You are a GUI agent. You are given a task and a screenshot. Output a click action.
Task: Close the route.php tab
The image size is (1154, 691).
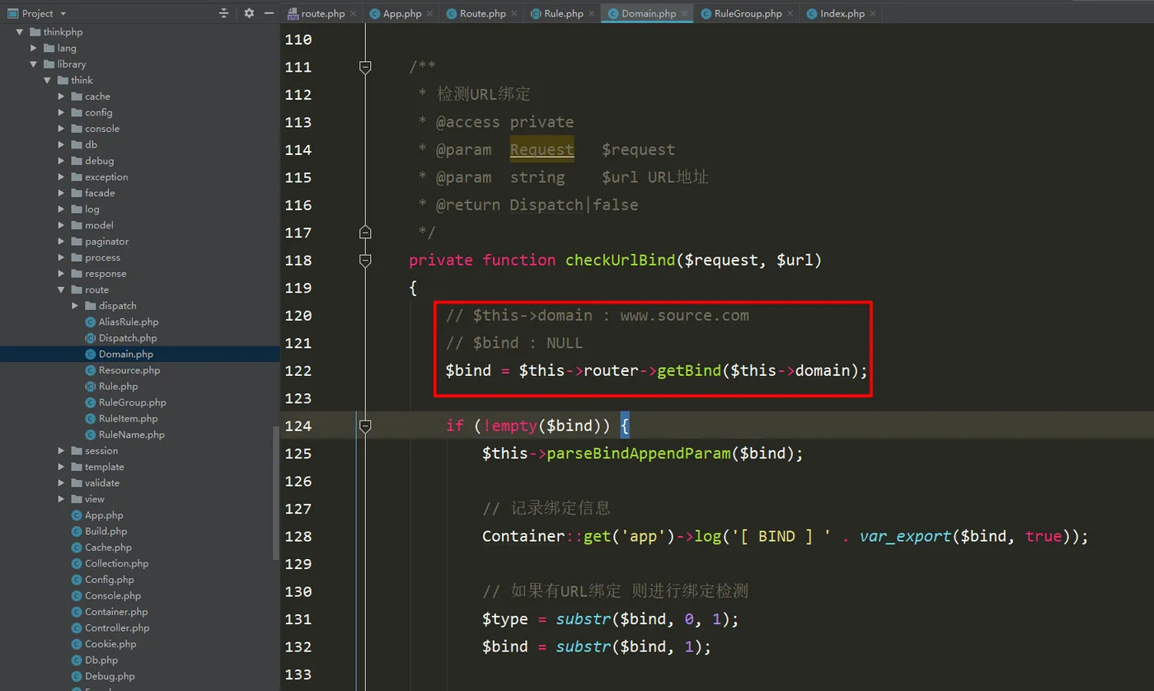353,13
